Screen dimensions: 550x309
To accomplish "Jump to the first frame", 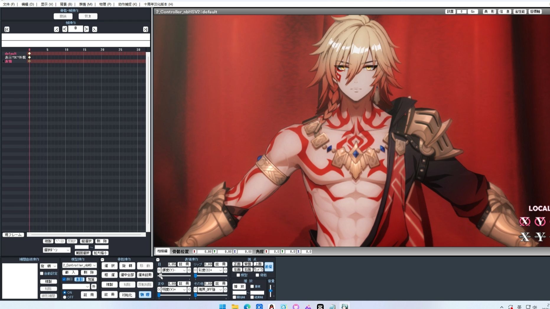I will click(7, 29).
